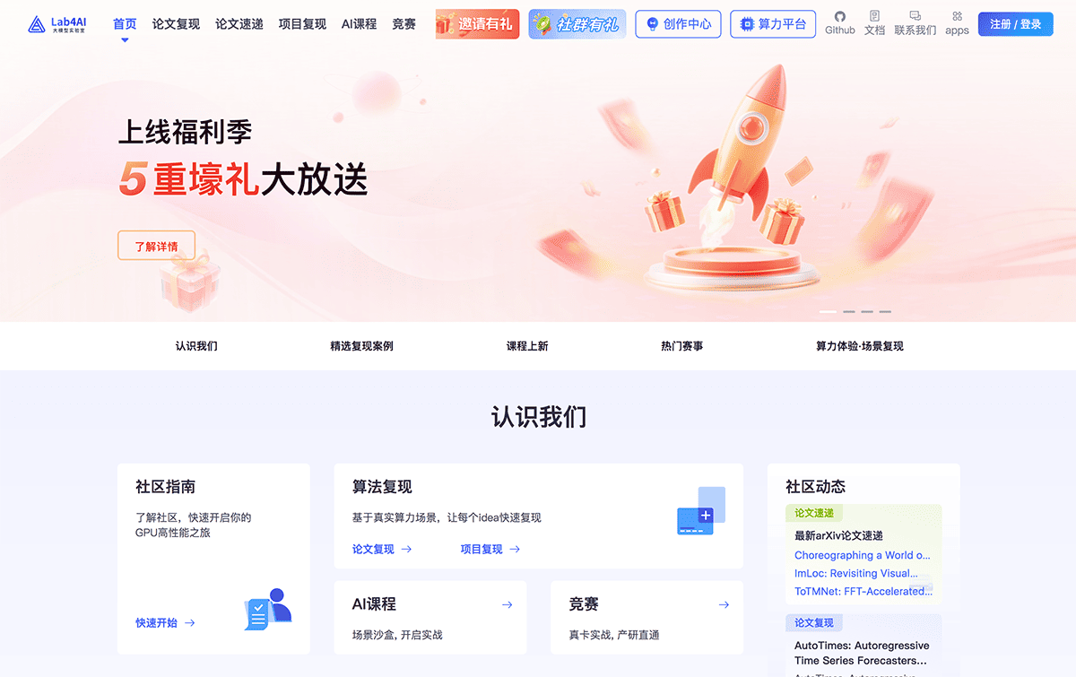1076x677 pixels.
Task: Open the 邀请有礼 promotional banner
Action: point(477,23)
